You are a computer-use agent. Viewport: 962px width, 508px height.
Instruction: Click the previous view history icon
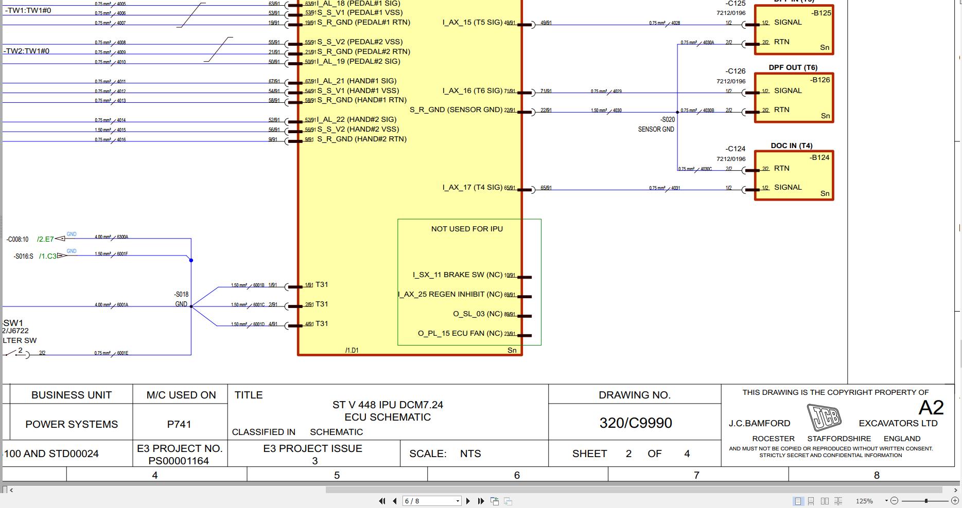495,500
